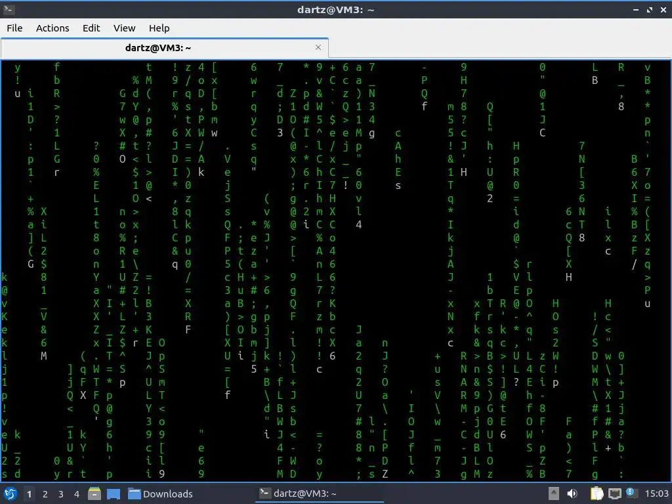Open the View menu

pyautogui.click(x=124, y=28)
